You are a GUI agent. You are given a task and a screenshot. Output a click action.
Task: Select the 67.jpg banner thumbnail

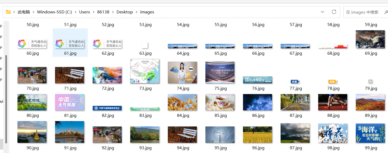click(295, 46)
